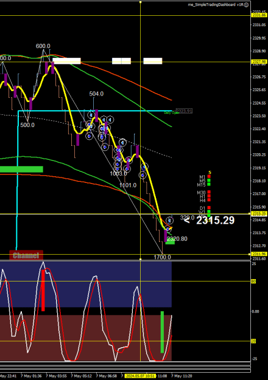Click the crosshair date label 2024.05.07 10:51

click(140, 376)
